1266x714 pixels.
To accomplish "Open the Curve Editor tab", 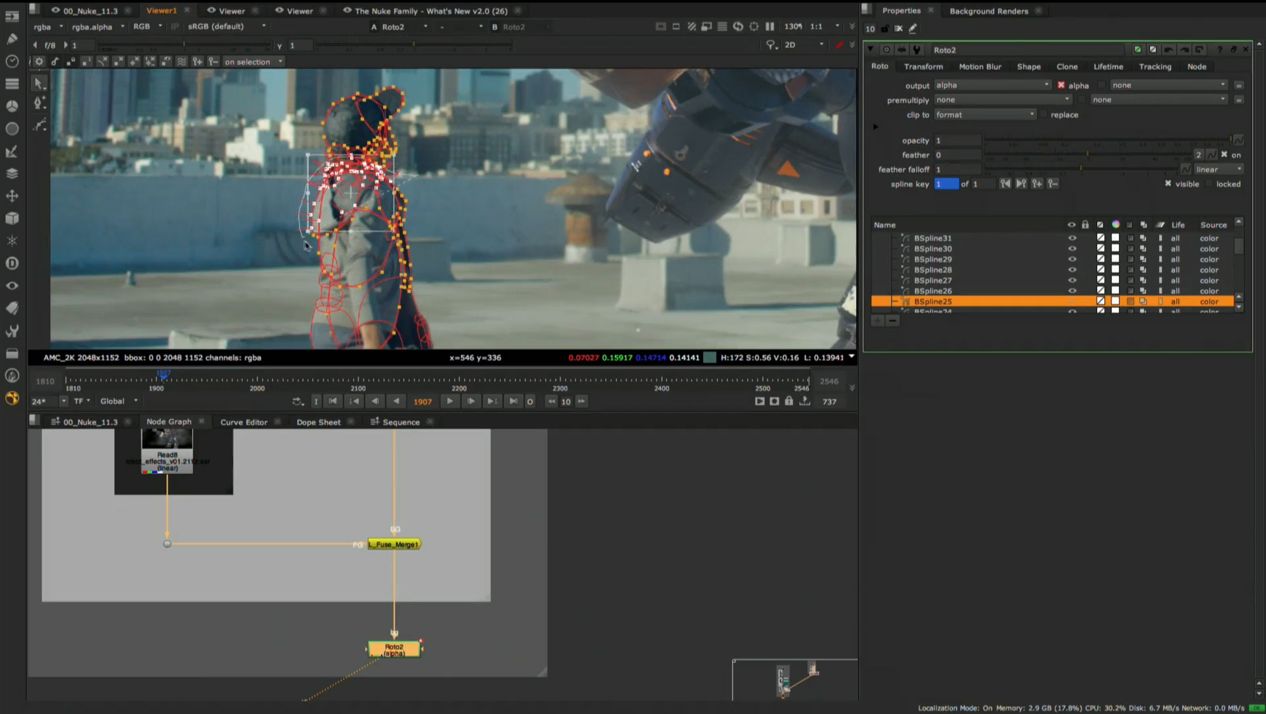I will point(244,422).
